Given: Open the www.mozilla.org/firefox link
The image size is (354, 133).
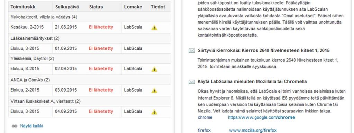Looking at the screenshot, I should (253, 130).
